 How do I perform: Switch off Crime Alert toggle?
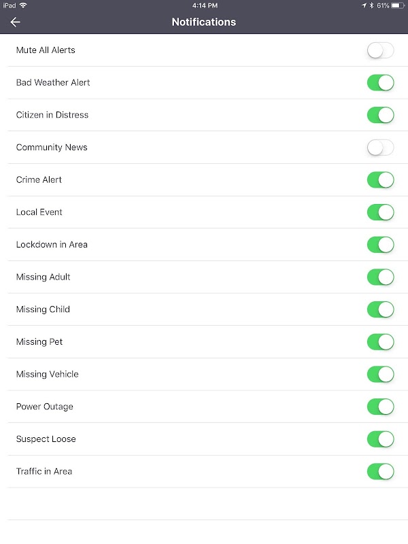point(380,180)
